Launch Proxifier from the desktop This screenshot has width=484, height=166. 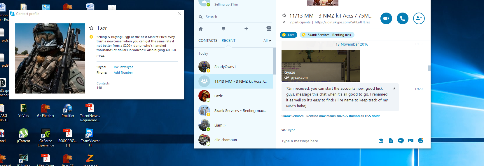click(x=68, y=111)
